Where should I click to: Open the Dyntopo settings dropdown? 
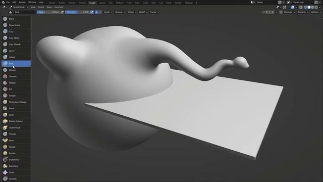[289, 12]
